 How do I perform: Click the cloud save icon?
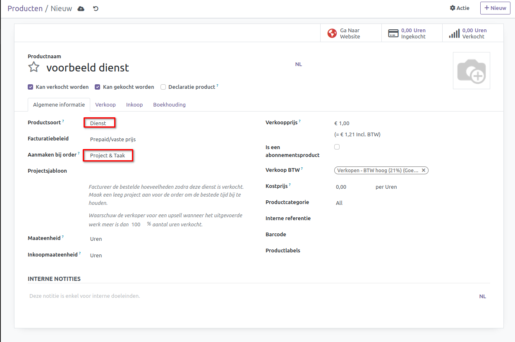point(81,9)
